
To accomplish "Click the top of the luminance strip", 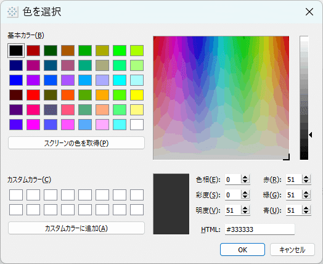I will pyautogui.click(x=304, y=38).
